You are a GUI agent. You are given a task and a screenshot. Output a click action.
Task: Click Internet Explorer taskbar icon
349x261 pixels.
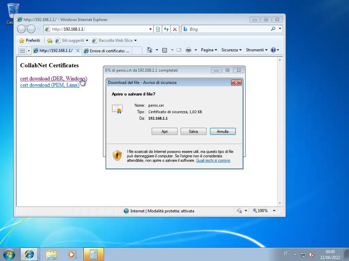[29, 254]
